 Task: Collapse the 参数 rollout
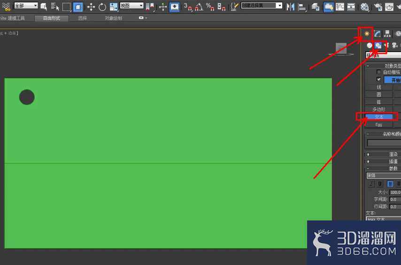pyautogui.click(x=383, y=168)
